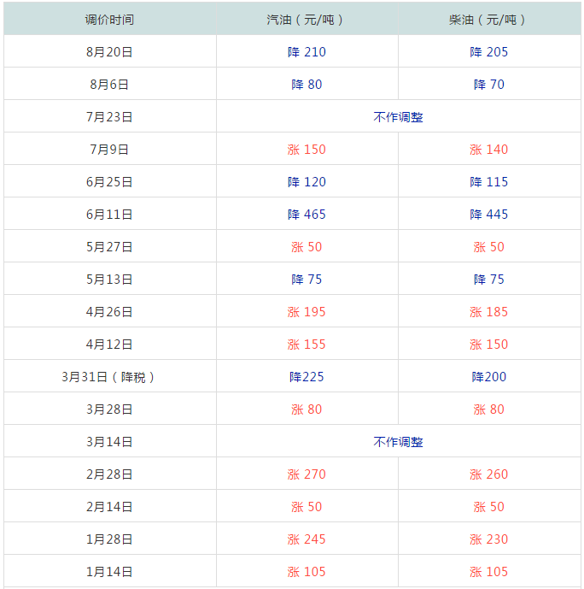
Task: Click the 涨 140 diesel value
Action: [x=488, y=150]
